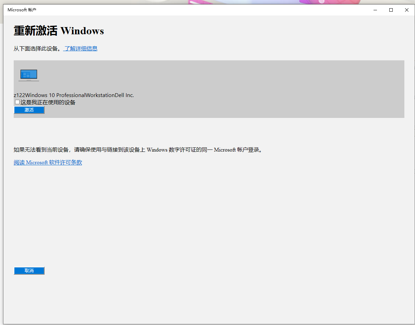Select device text z122Windows 10 ProfessionalWorkstationDell Inc.

coord(74,95)
